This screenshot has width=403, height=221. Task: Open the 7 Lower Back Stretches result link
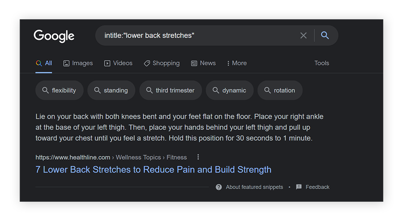153,170
